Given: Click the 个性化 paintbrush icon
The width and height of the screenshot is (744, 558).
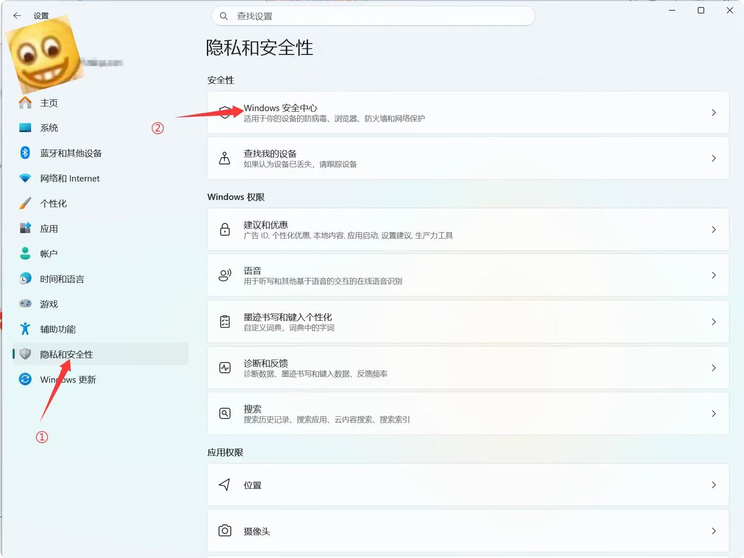Looking at the screenshot, I should [25, 203].
